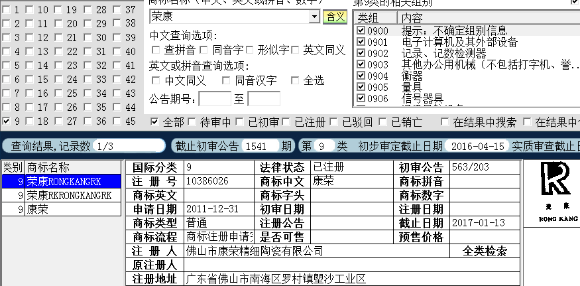
Task: Select result row 荣康RKRONGKANGRK
Action: (62, 195)
